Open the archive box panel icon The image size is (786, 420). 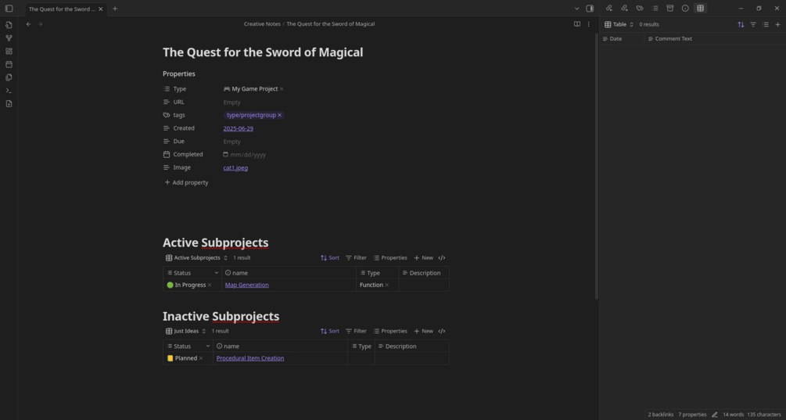(x=670, y=9)
